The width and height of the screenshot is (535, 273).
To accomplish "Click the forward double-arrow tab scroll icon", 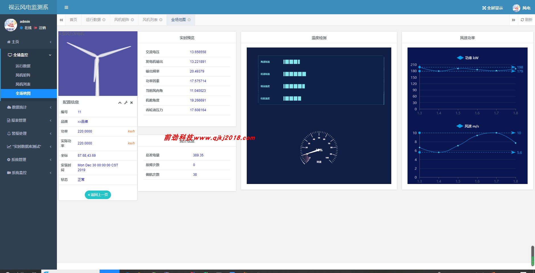I will [x=514, y=20].
